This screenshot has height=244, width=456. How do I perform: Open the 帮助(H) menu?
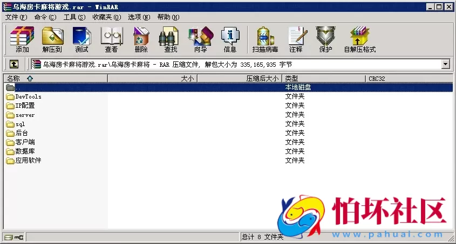click(168, 17)
